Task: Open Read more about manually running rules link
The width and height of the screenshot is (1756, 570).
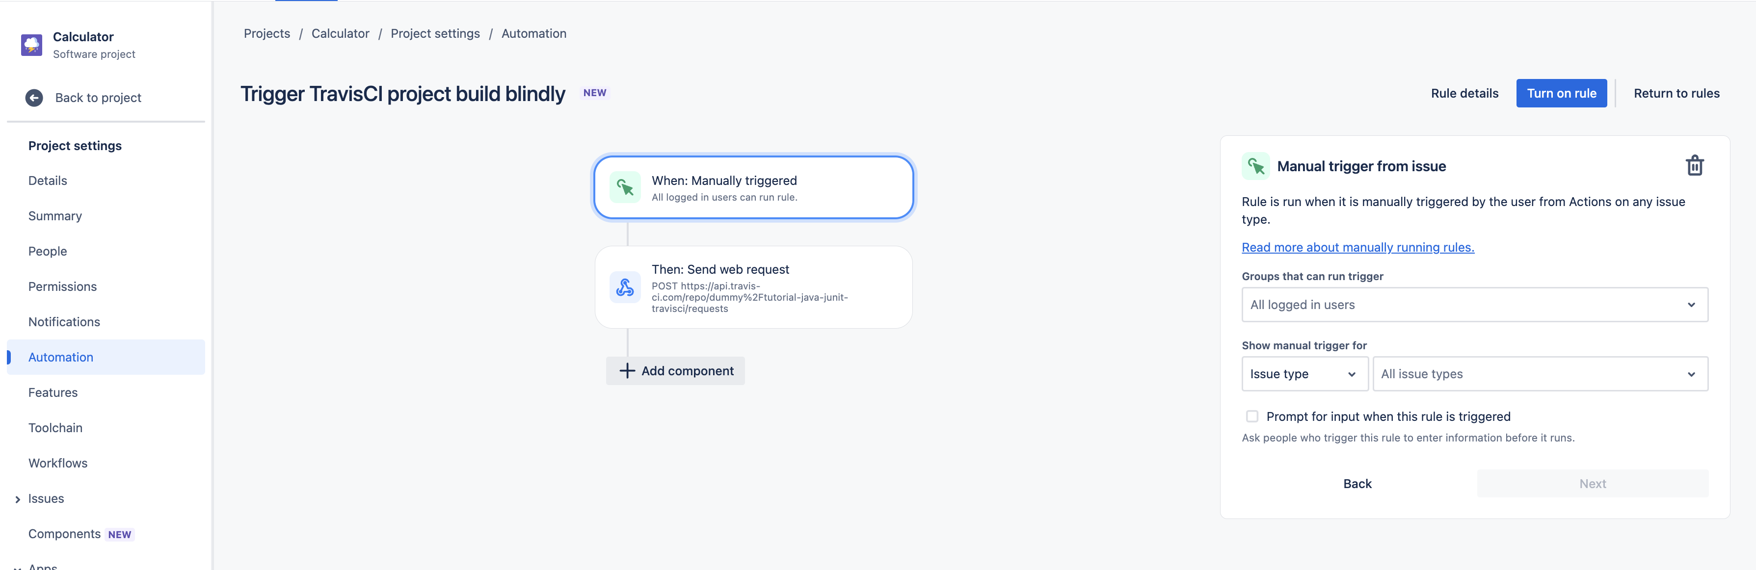Action: coord(1358,247)
